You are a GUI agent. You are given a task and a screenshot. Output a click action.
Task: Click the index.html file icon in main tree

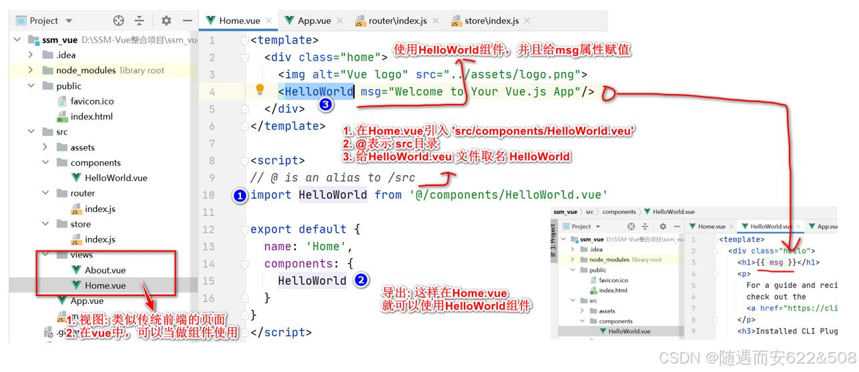pyautogui.click(x=62, y=117)
